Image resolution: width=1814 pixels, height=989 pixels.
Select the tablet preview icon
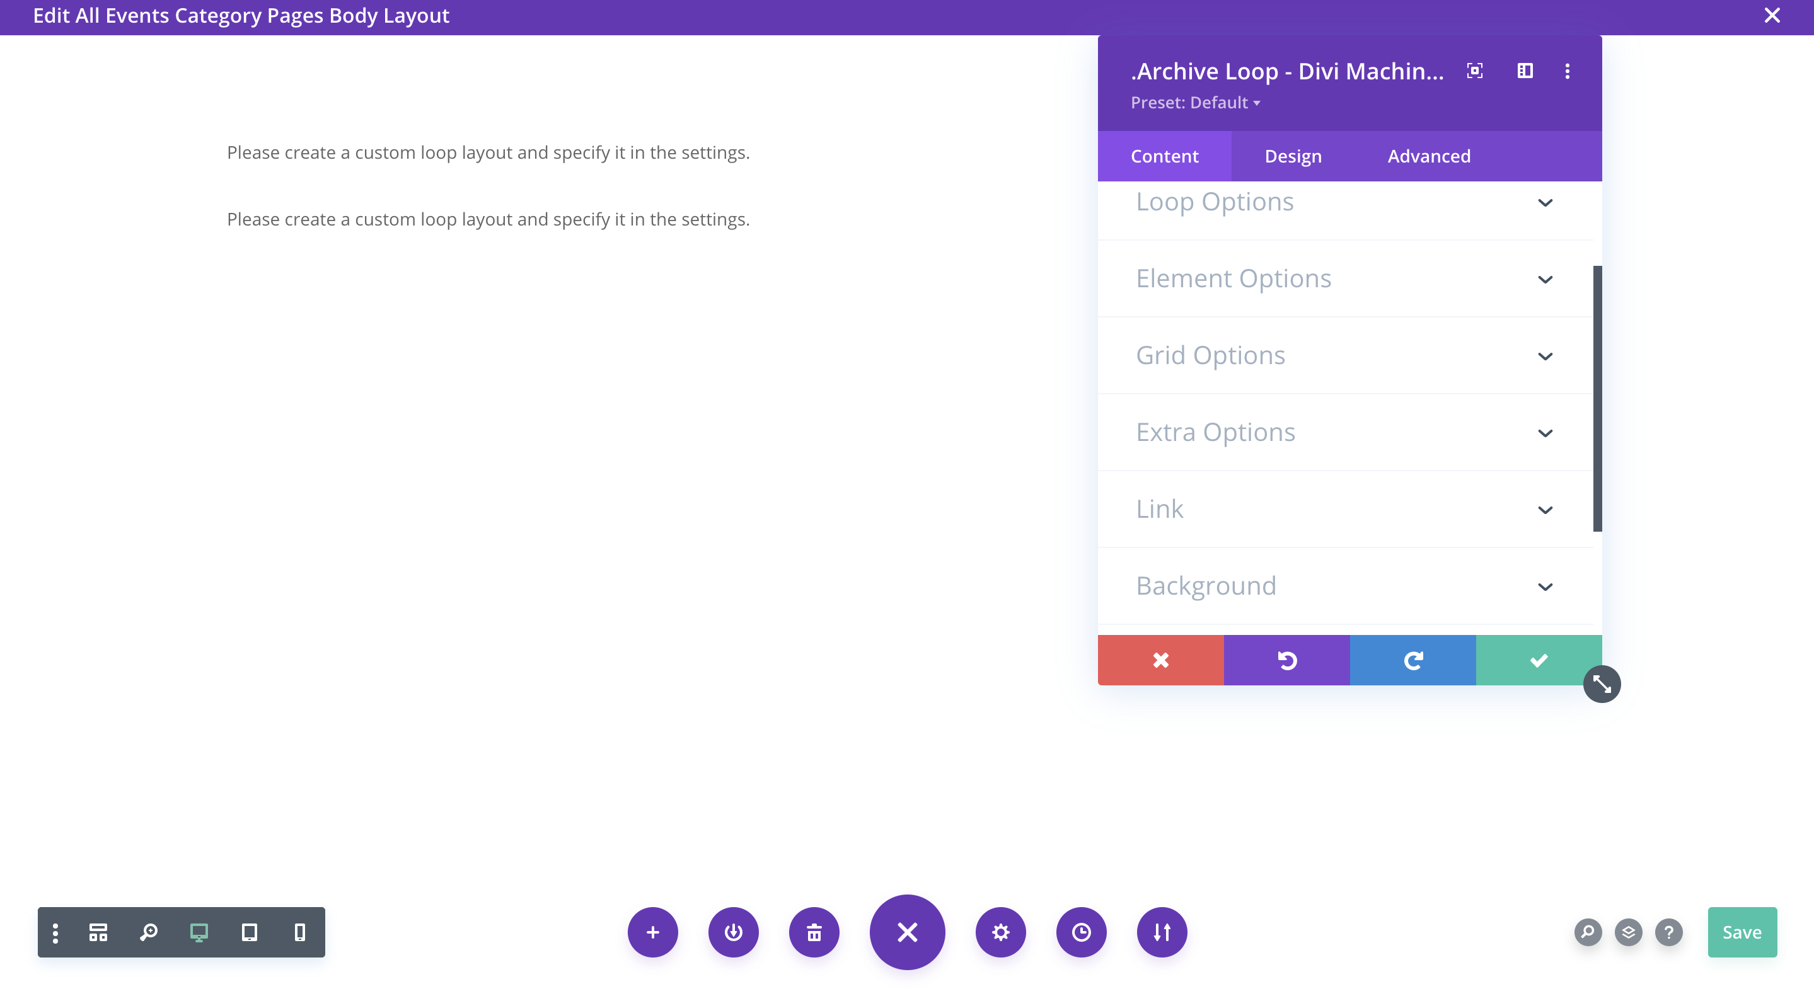tap(250, 932)
